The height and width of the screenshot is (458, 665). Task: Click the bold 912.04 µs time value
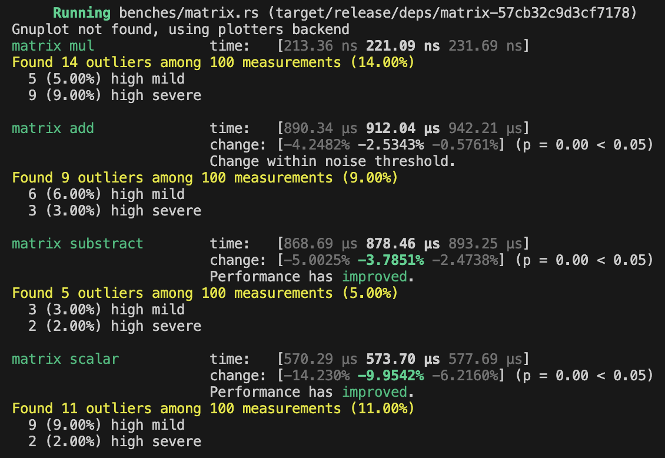pyautogui.click(x=403, y=128)
